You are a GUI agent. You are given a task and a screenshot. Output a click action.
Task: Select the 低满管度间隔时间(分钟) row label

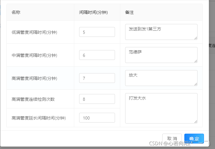(x=34, y=32)
